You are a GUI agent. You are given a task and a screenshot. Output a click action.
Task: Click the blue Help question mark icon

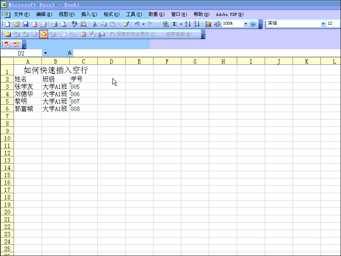point(253,24)
